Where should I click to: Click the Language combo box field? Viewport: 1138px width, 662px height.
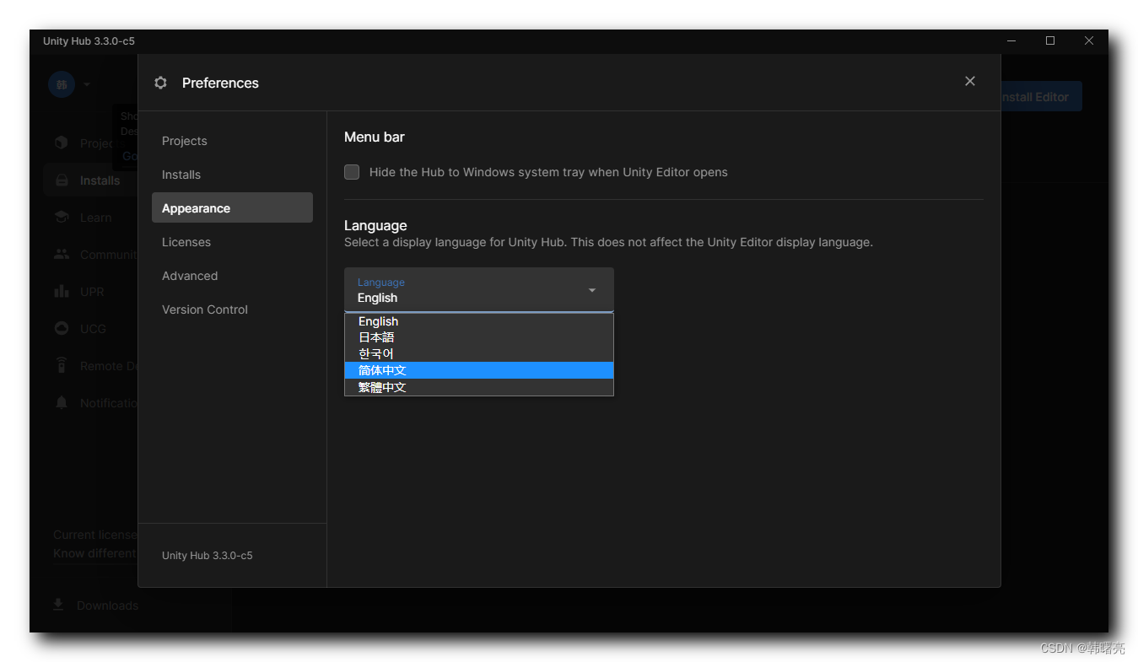click(x=478, y=290)
